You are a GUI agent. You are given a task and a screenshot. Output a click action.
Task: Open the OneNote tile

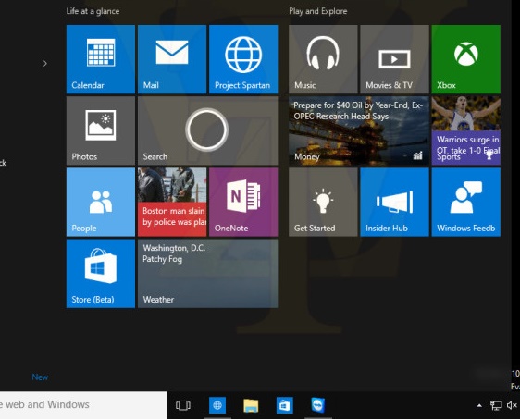[x=243, y=202]
